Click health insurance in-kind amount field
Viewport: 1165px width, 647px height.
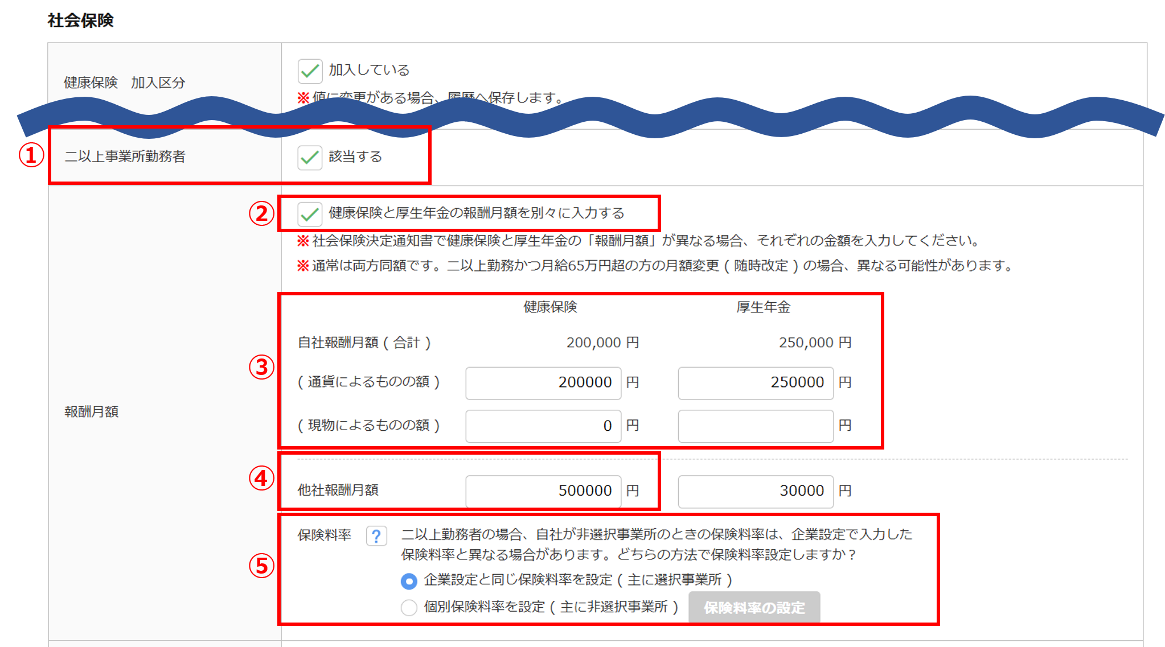point(543,426)
